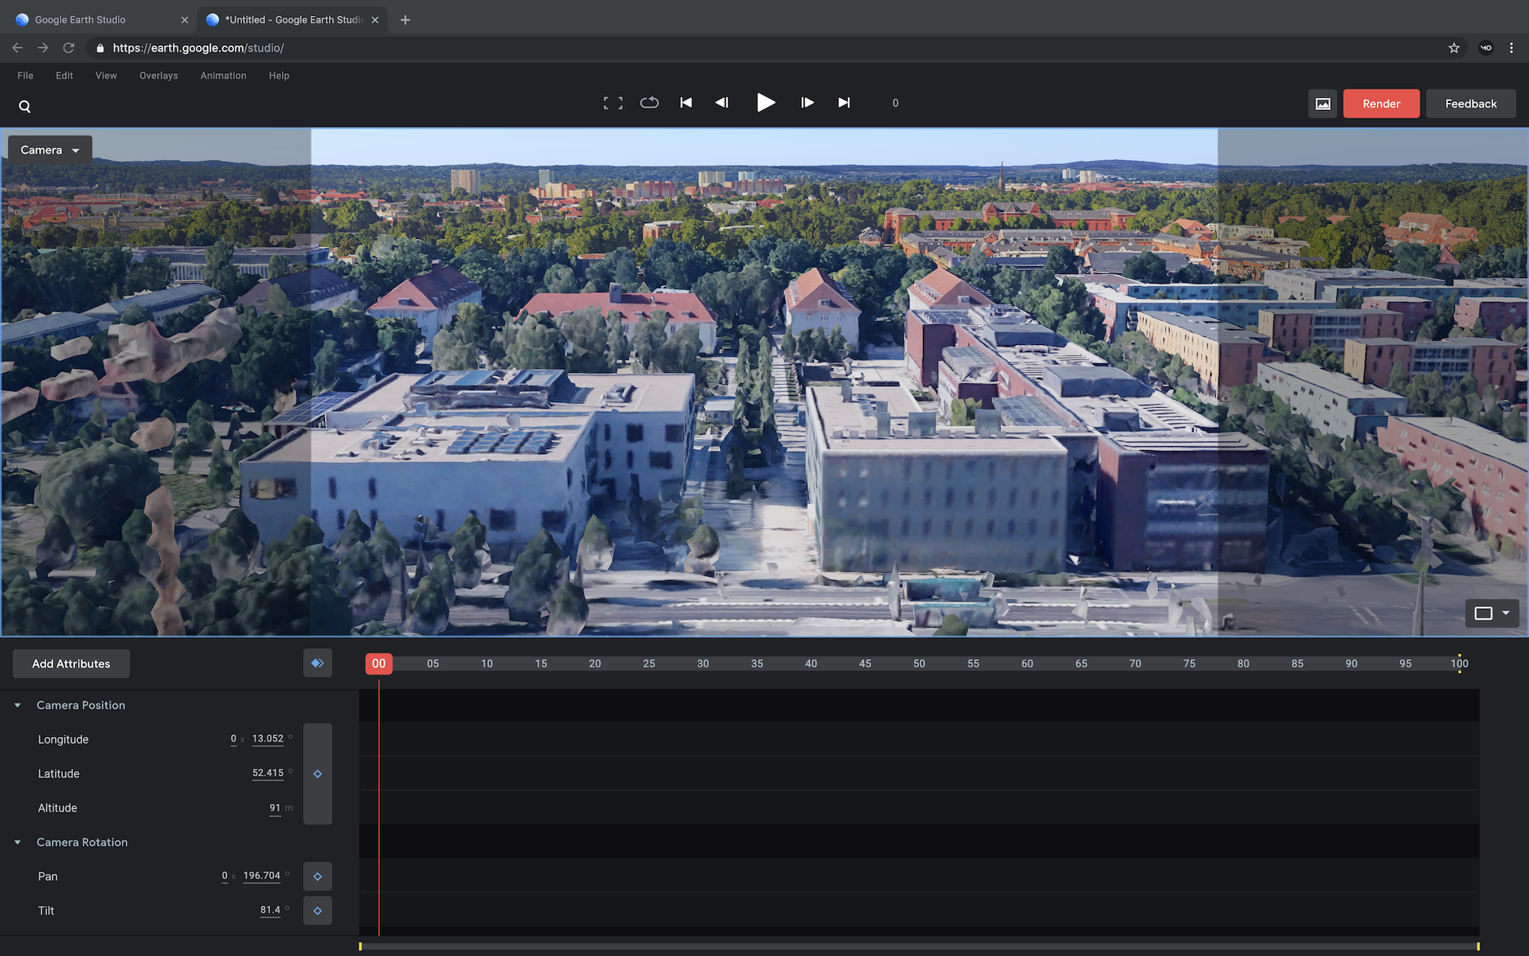Viewport: 1529px width, 956px height.
Task: Collapse the Camera Rotation group
Action: (x=18, y=842)
